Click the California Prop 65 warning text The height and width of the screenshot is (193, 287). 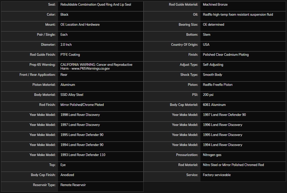tap(96, 67)
